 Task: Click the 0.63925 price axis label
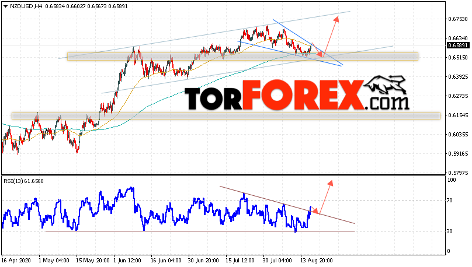pyautogui.click(x=458, y=76)
